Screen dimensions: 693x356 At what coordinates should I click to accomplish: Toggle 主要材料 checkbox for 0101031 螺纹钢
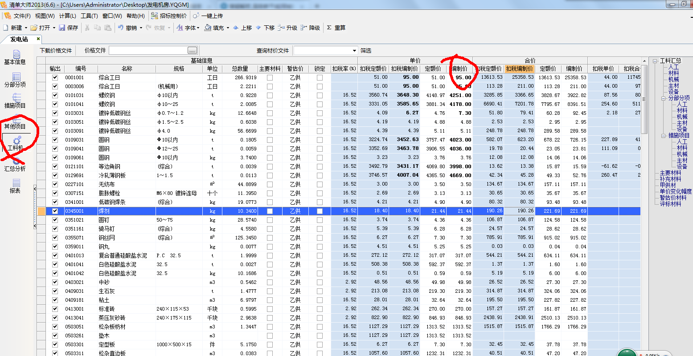tap(270, 95)
